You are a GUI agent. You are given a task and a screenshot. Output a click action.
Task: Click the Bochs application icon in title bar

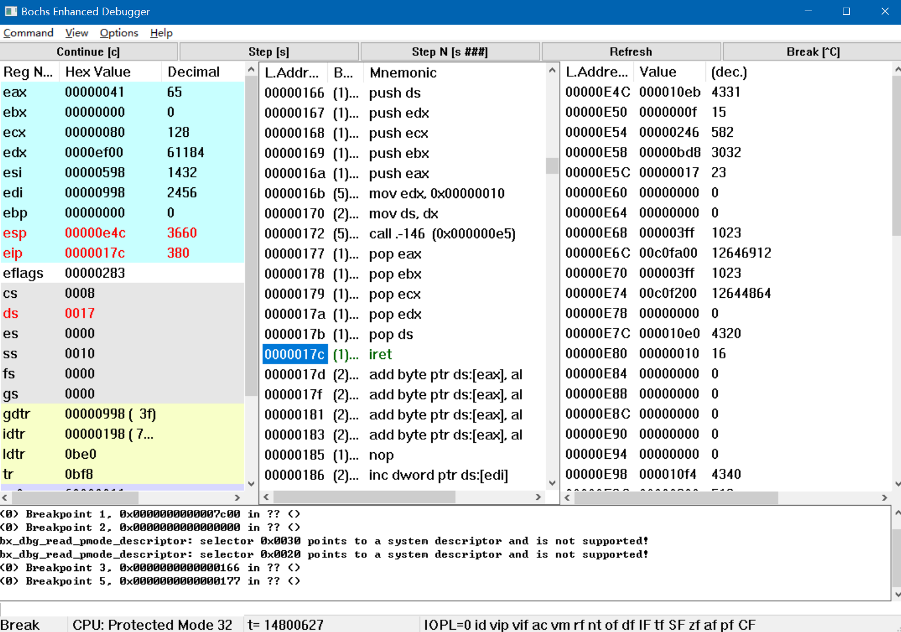click(x=11, y=11)
